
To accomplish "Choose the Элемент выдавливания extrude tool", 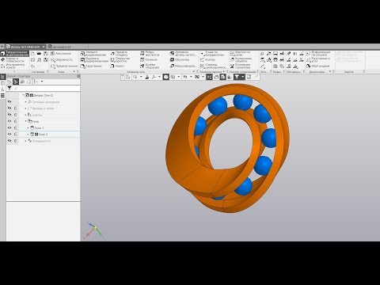I will click(x=93, y=54).
